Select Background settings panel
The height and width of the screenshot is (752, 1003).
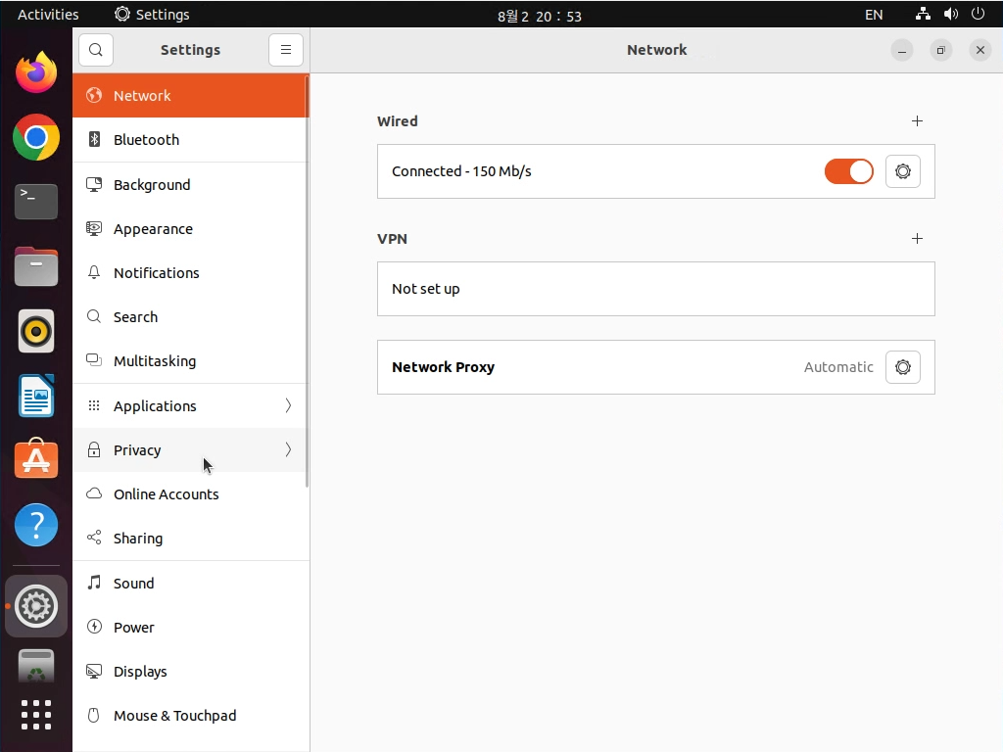pyautogui.click(x=191, y=184)
